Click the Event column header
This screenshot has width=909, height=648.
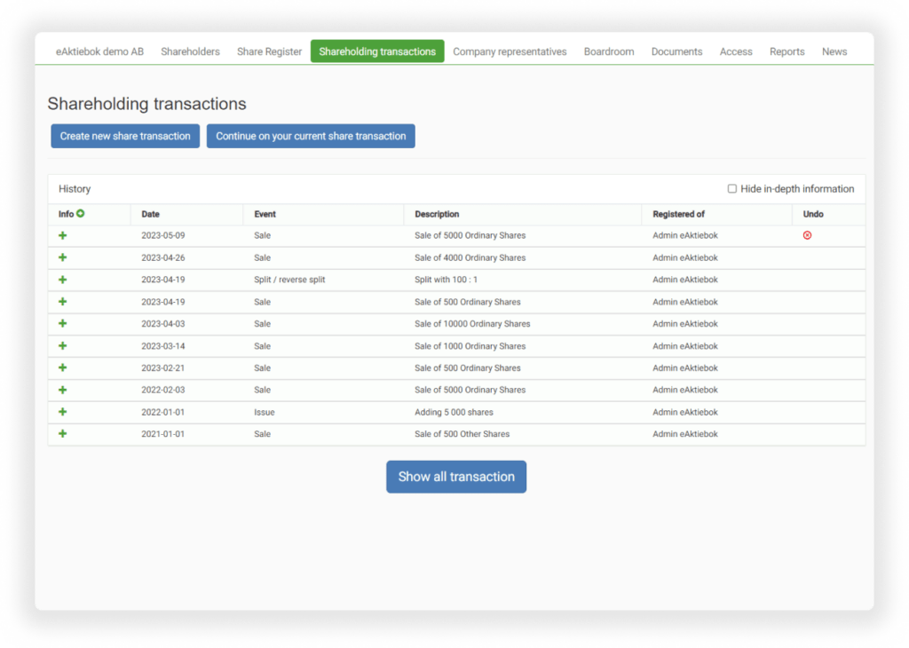265,215
